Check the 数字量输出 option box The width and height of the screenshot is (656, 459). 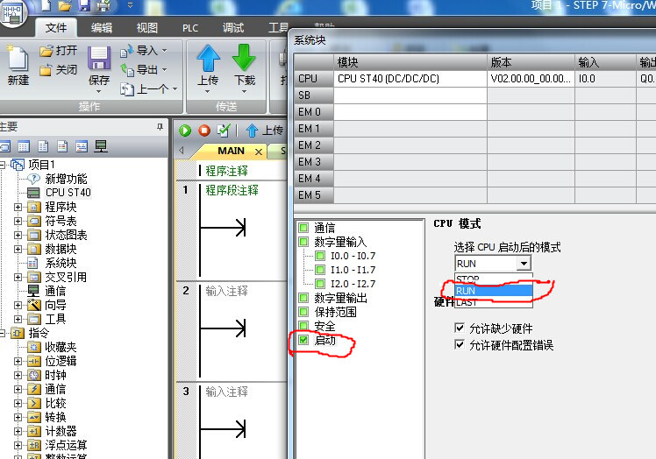pyautogui.click(x=303, y=298)
